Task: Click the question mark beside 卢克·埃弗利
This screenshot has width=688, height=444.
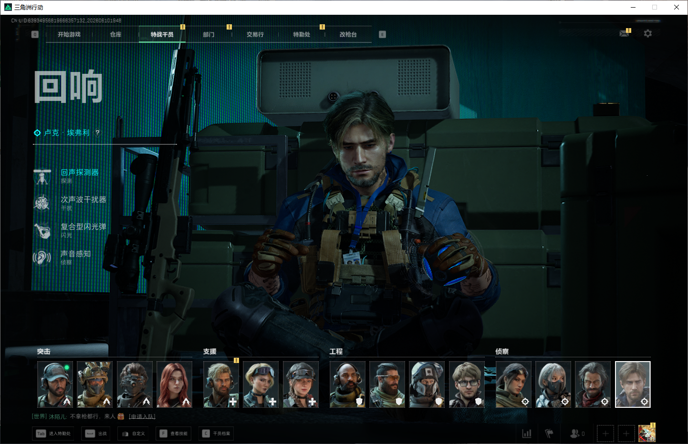Action: 97,132
